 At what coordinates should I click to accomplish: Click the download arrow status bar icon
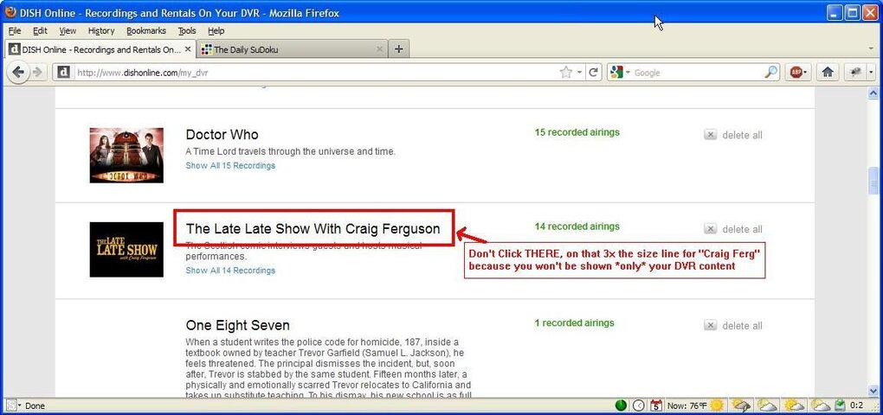(840, 405)
